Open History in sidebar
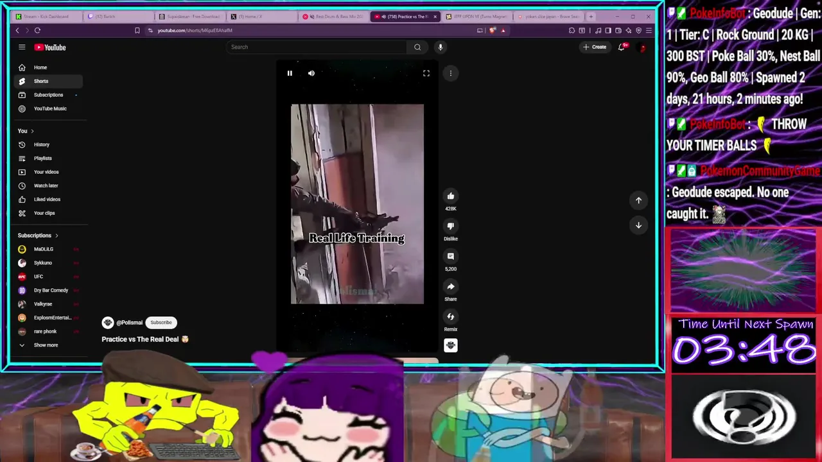This screenshot has width=822, height=462. click(48, 144)
